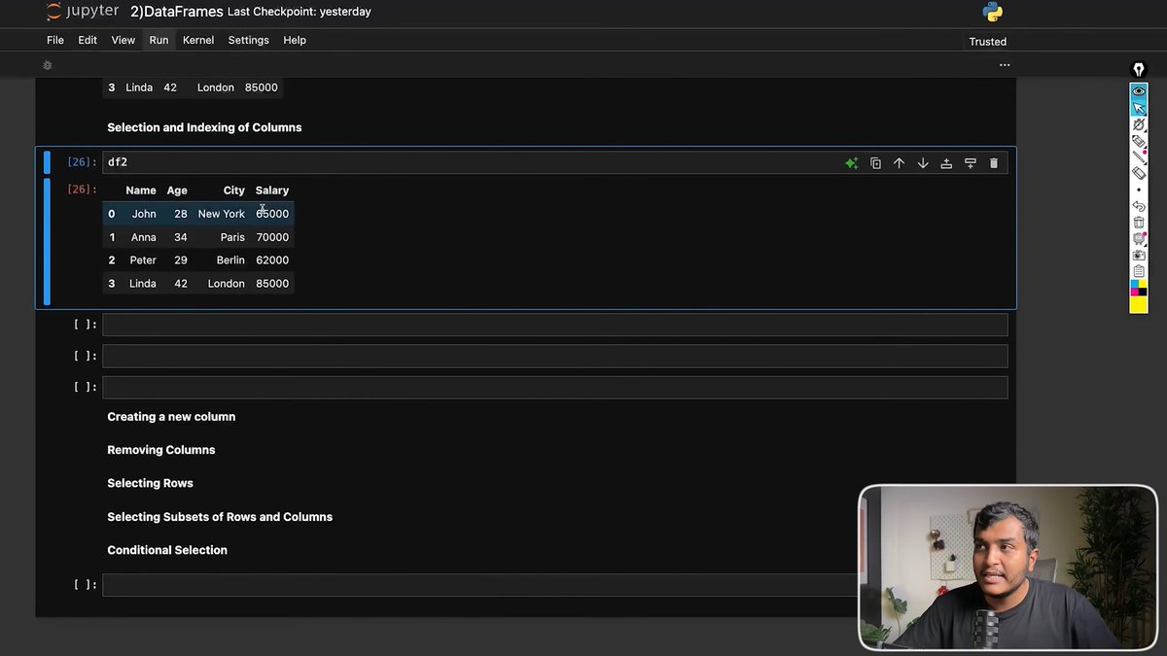Image resolution: width=1167 pixels, height=656 pixels.
Task: Move the df2 cell down
Action: [x=923, y=163]
